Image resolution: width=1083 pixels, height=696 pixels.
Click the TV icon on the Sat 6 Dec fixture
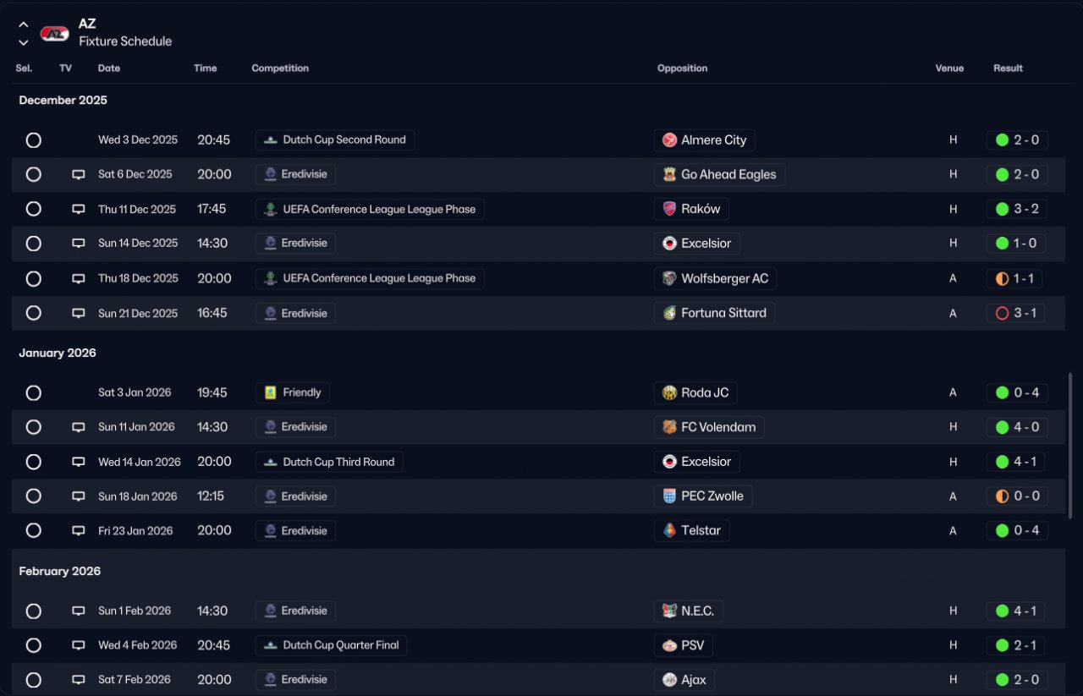coord(79,174)
